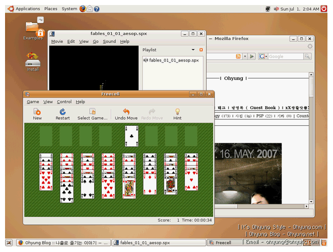
Task: Click the clock showing Sun Jul 1
Action: coord(300,9)
